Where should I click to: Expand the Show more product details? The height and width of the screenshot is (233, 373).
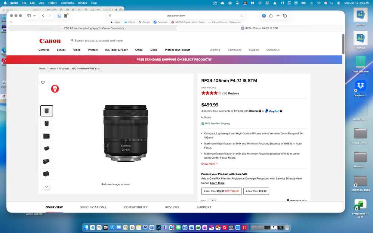tap(209, 164)
